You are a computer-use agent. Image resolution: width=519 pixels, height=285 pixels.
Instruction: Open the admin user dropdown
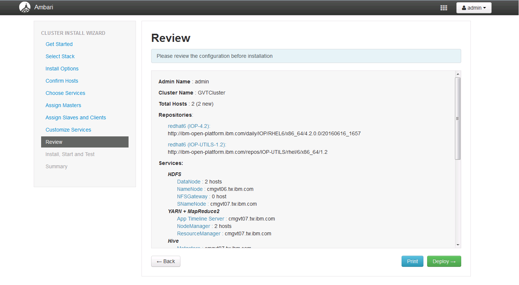pyautogui.click(x=474, y=8)
